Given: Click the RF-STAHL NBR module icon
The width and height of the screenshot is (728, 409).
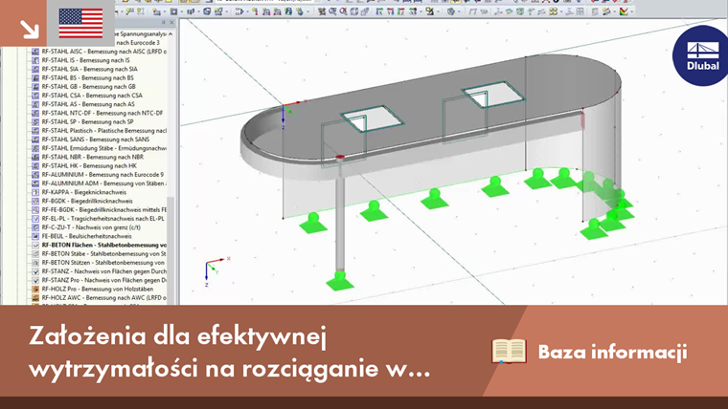Looking at the screenshot, I should (x=35, y=157).
